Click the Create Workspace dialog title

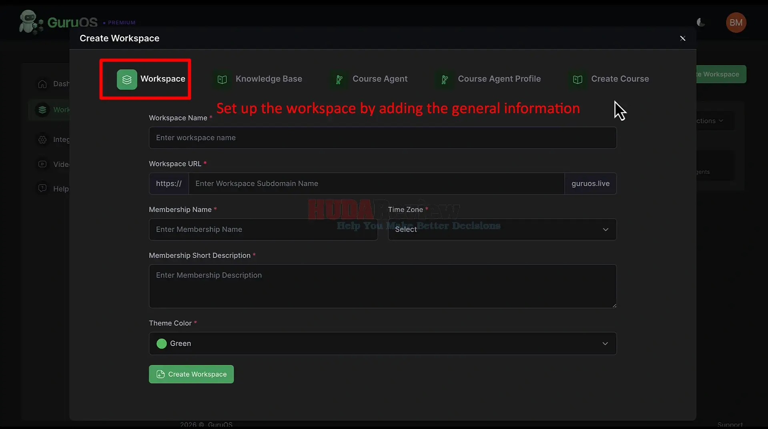(x=119, y=38)
